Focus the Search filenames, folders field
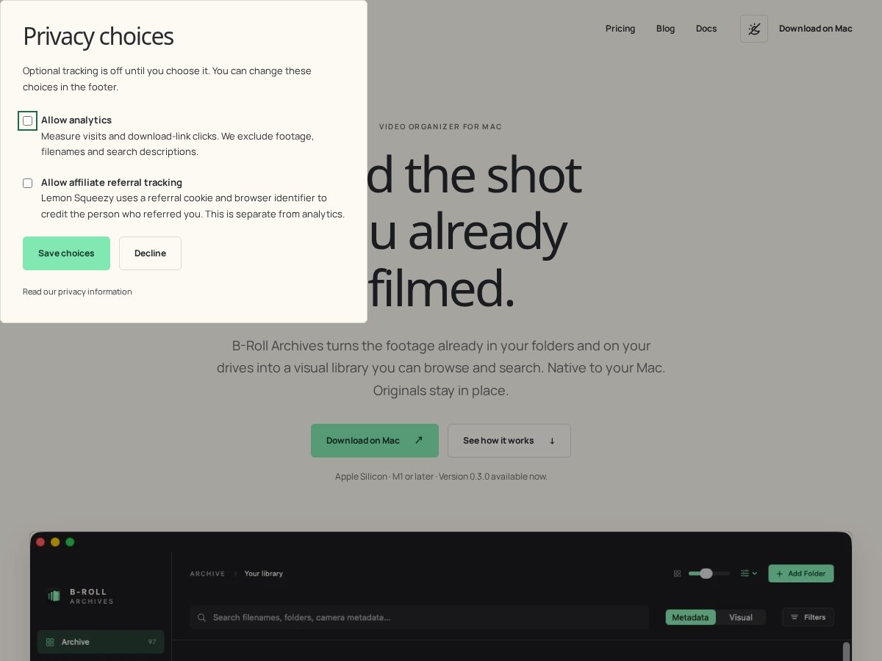 419,618
